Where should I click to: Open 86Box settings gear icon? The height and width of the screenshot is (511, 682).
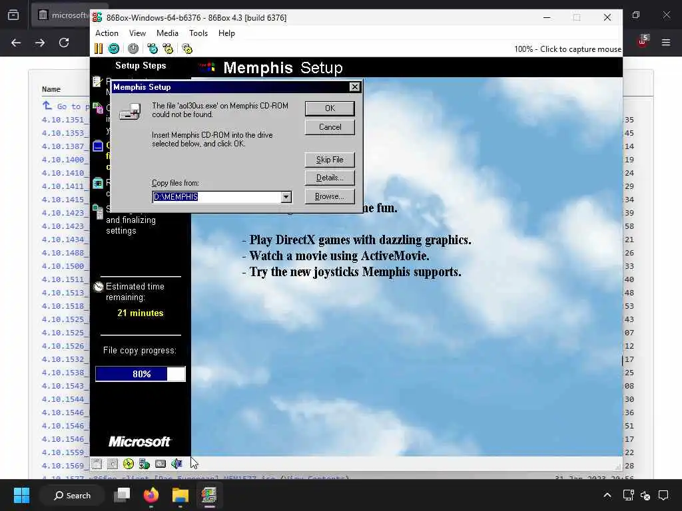pos(187,49)
